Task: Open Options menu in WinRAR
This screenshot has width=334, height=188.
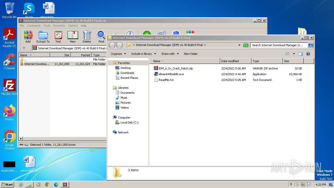Action: click(73, 26)
